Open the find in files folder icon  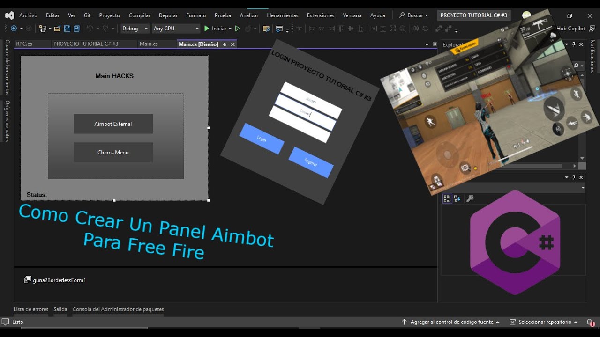click(x=266, y=29)
